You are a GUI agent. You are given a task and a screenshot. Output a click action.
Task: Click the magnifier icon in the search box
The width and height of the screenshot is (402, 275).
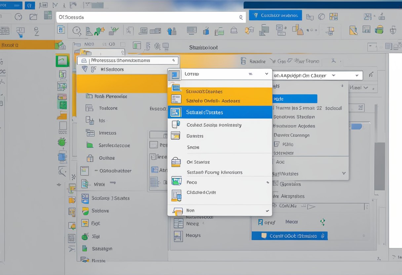click(x=240, y=17)
